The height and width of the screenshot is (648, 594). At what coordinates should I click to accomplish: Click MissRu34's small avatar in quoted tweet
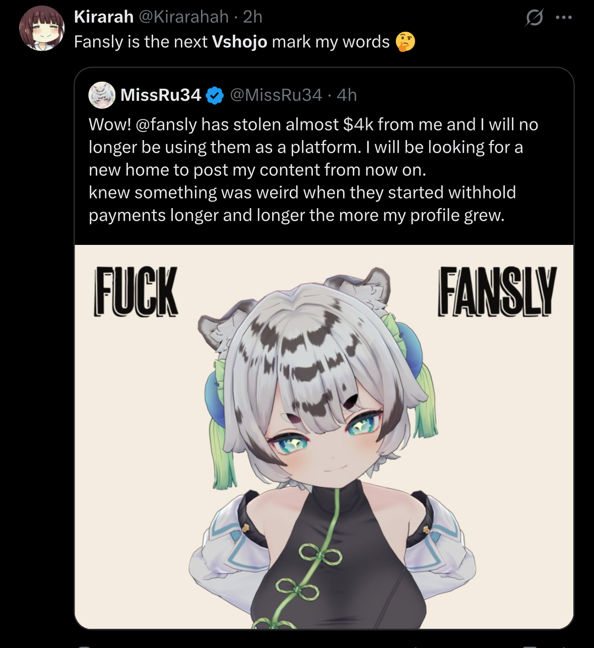click(x=102, y=95)
